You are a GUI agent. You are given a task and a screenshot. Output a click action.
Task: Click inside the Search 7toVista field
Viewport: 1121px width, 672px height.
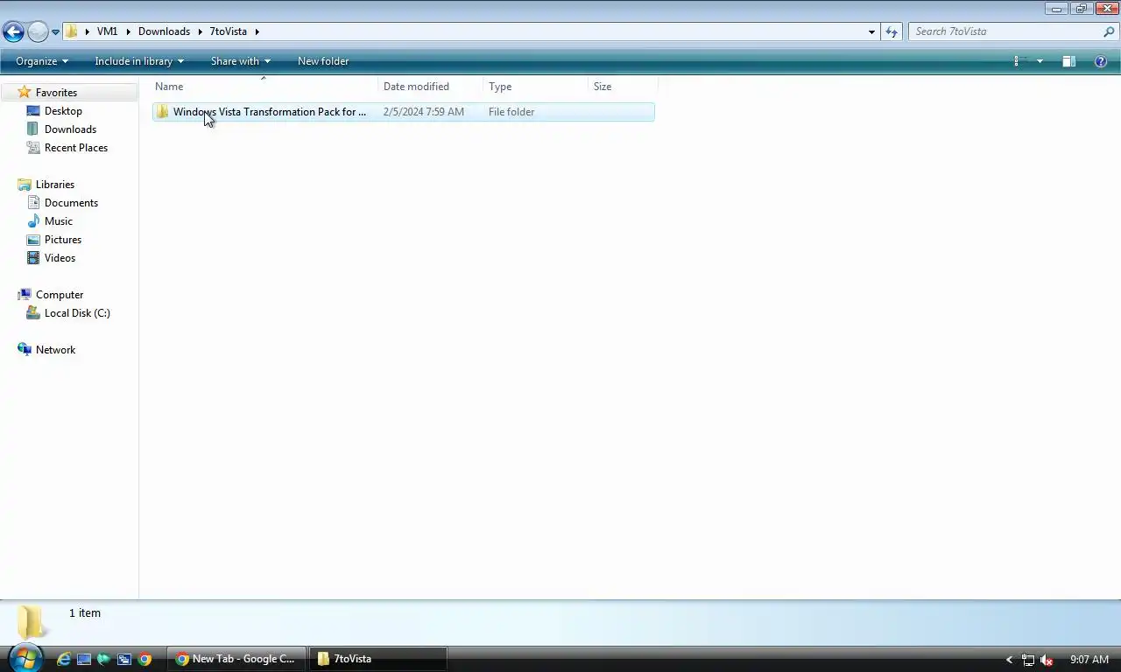coord(1005,31)
